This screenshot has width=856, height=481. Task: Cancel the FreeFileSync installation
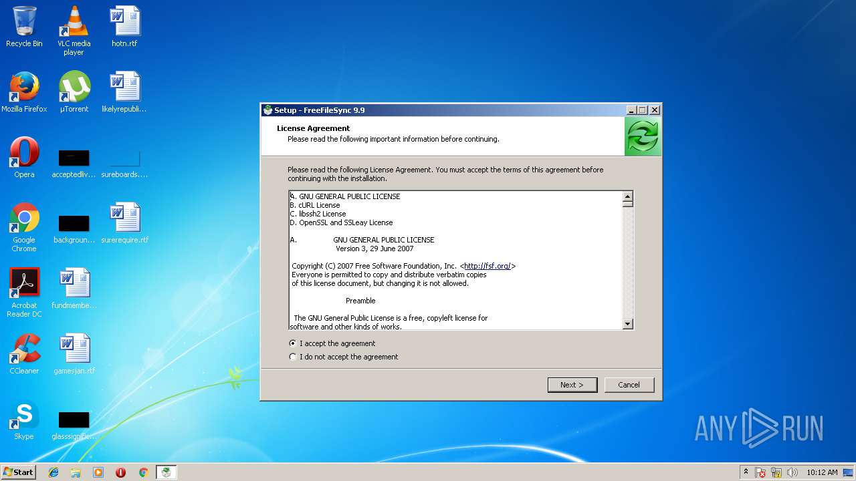pos(629,385)
